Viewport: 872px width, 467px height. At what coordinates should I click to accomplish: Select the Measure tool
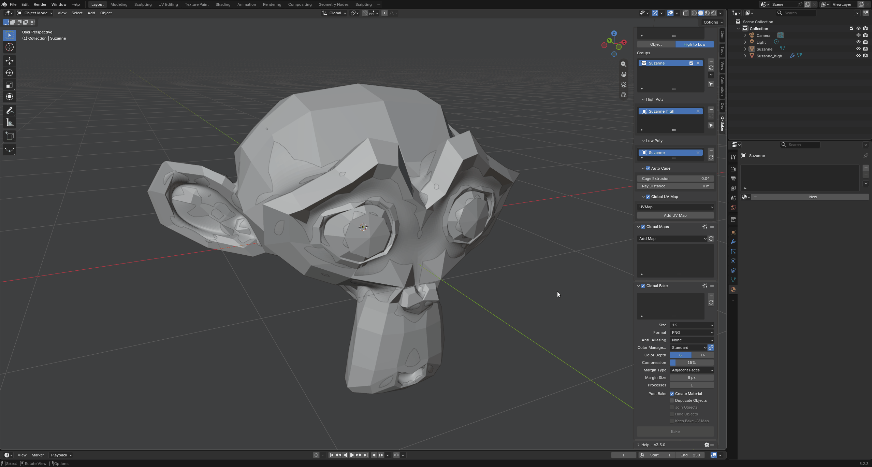[x=10, y=123]
